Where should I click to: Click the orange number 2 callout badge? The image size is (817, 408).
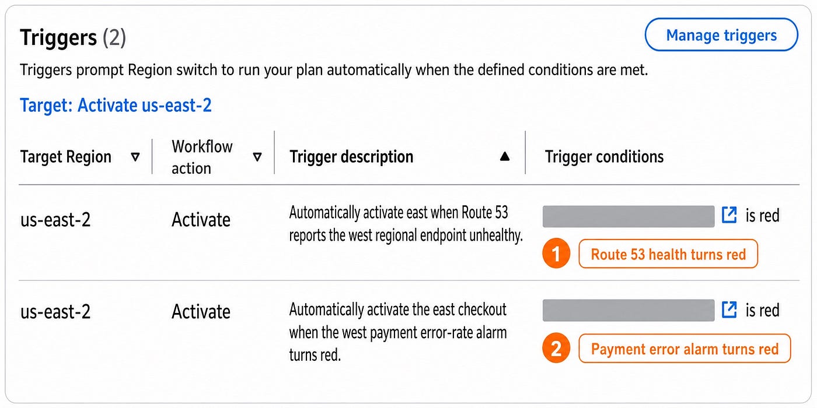[556, 349]
